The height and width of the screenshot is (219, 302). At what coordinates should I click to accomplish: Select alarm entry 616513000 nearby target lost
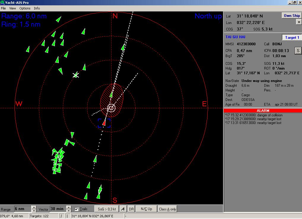pyautogui.click(x=253, y=123)
